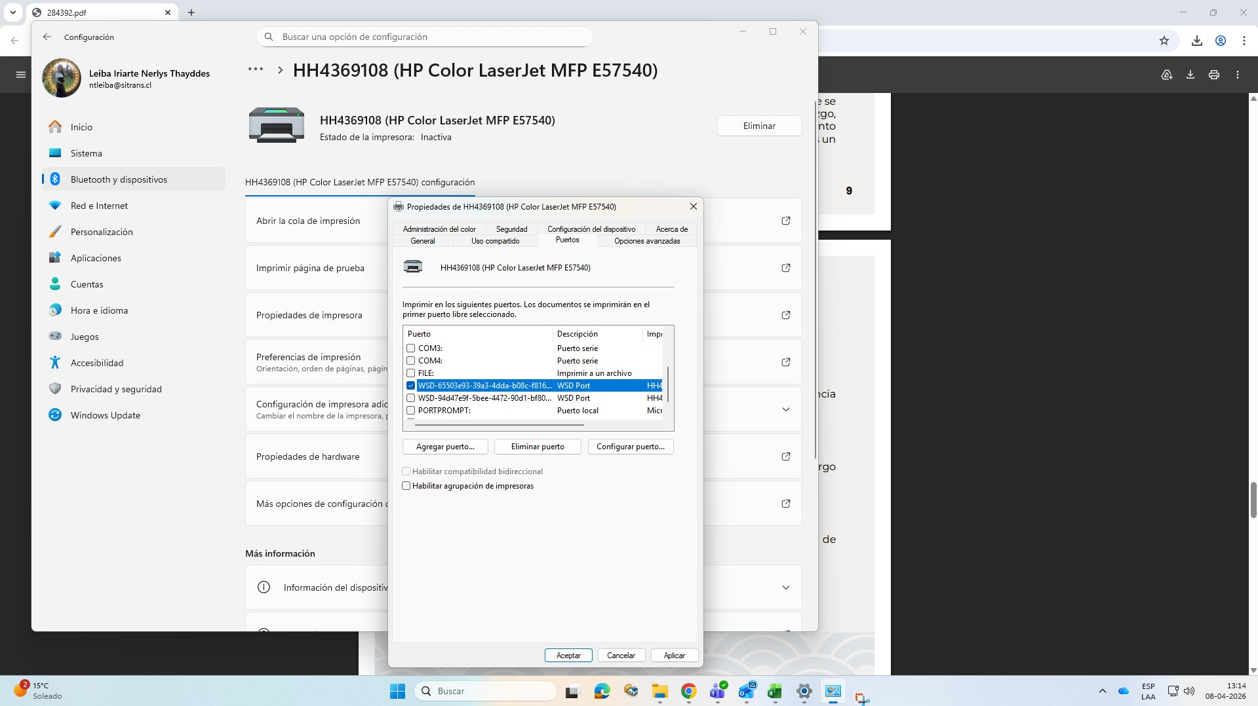This screenshot has width=1258, height=706.
Task: Show hidden system tray icons
Action: point(1103,691)
